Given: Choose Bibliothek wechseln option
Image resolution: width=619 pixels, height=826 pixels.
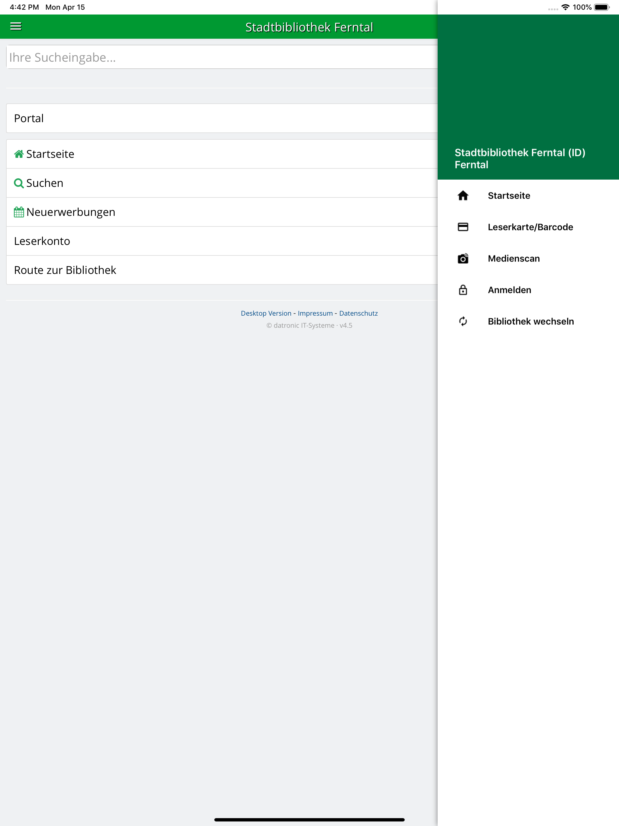Looking at the screenshot, I should click(x=530, y=321).
